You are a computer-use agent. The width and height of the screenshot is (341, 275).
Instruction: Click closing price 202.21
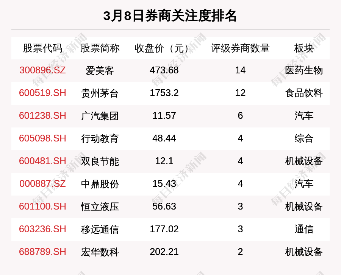coord(164,252)
